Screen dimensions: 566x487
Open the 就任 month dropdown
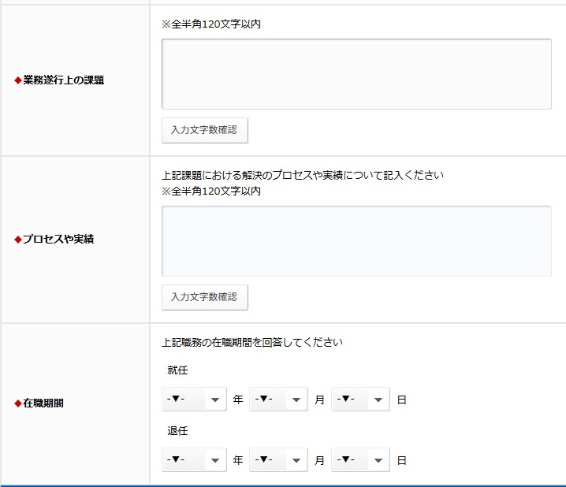coord(277,400)
